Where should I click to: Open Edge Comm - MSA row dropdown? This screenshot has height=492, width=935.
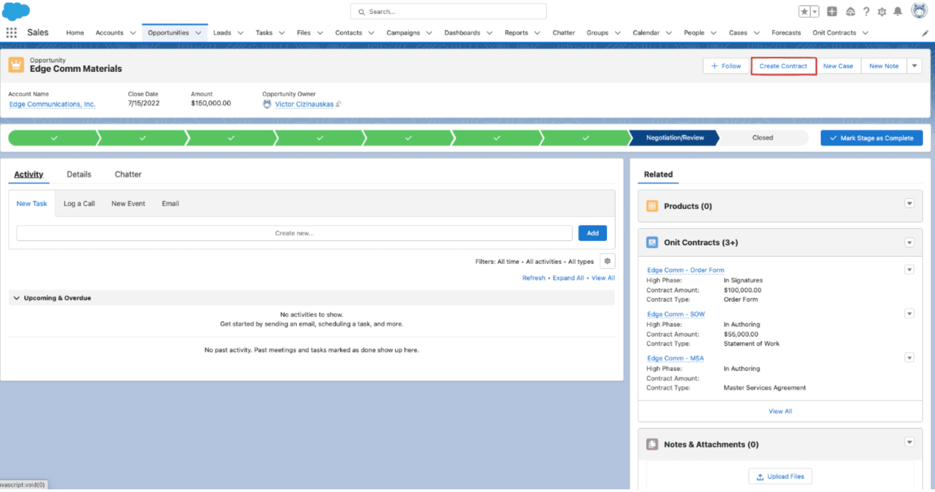coord(909,358)
